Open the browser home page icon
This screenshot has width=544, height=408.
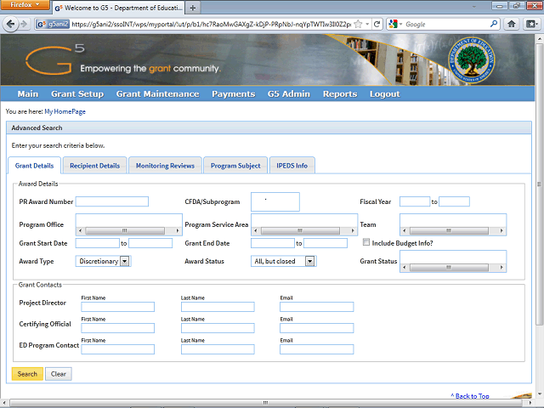click(512, 24)
